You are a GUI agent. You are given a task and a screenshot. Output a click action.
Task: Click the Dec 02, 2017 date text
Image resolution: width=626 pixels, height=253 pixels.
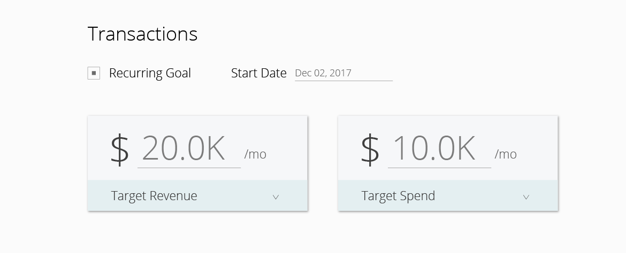pos(323,73)
